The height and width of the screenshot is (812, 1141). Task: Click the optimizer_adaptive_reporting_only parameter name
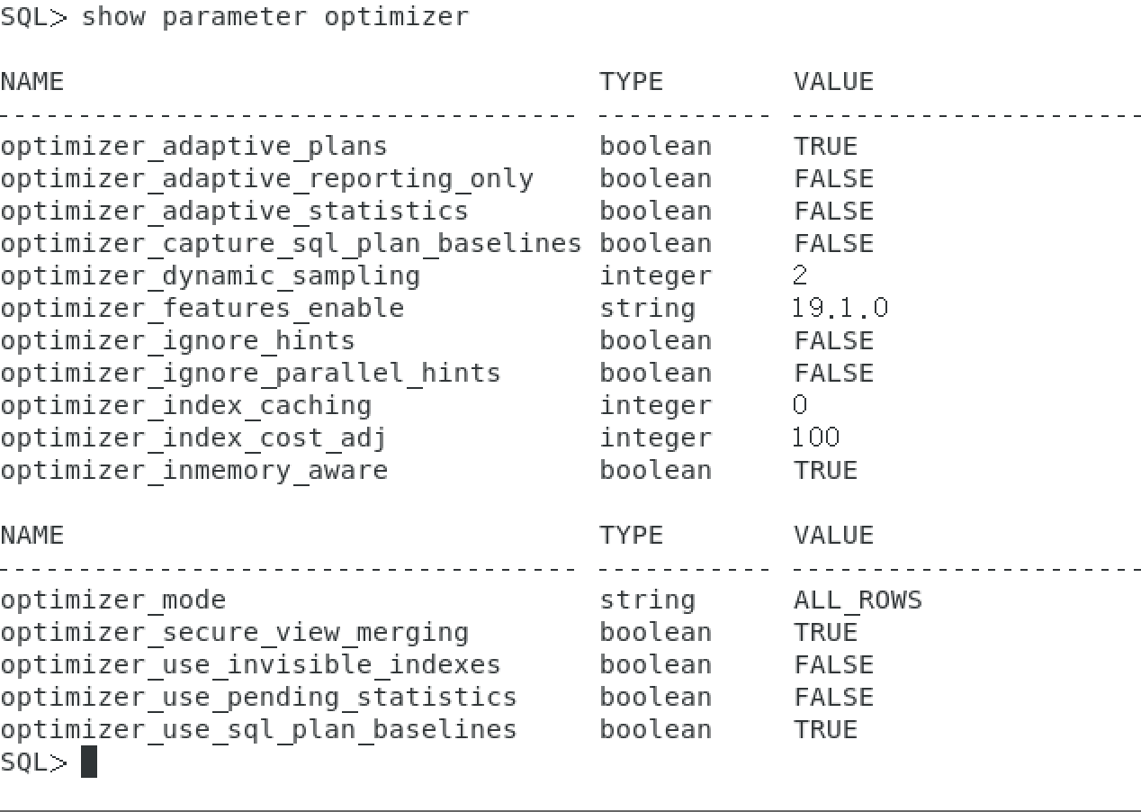tap(266, 179)
